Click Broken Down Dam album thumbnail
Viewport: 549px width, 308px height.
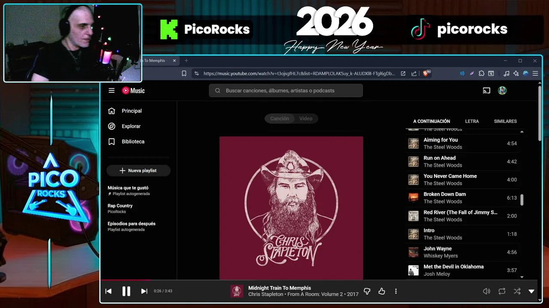413,198
